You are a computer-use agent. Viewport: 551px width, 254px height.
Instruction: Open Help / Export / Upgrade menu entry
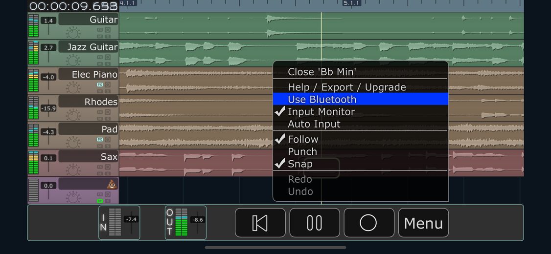[x=361, y=87]
